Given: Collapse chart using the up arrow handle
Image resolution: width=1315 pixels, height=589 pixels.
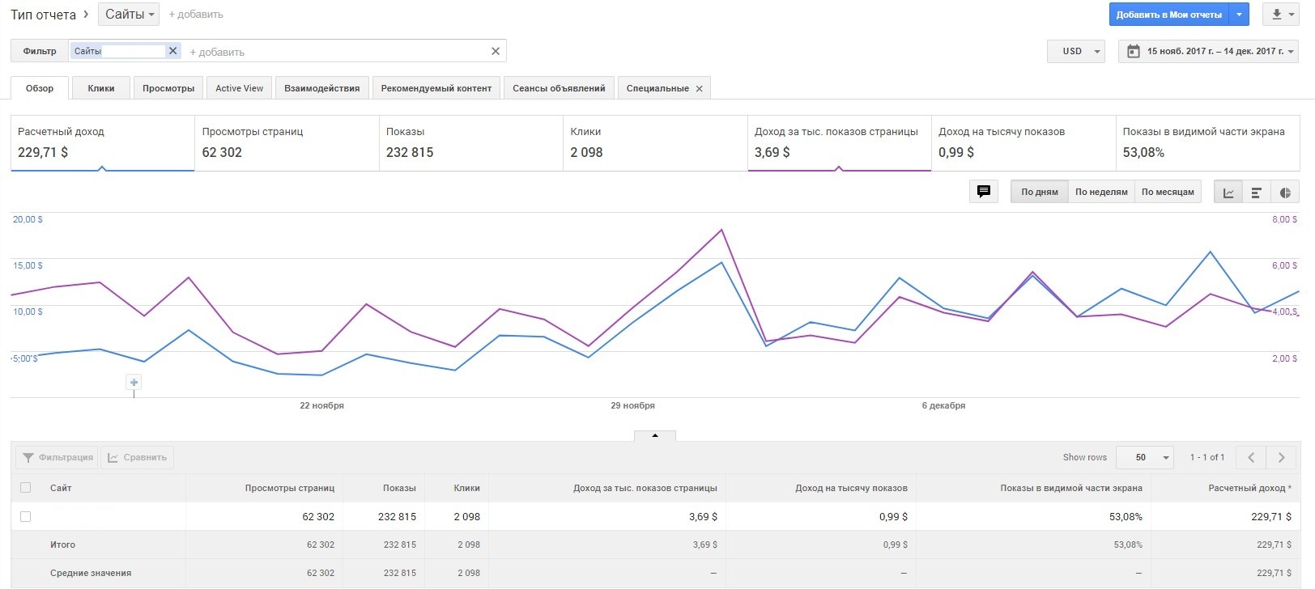Looking at the screenshot, I should pos(655,435).
